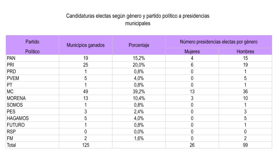Click the "Hombres" subheader cell
The image size is (279, 157).
point(245,52)
